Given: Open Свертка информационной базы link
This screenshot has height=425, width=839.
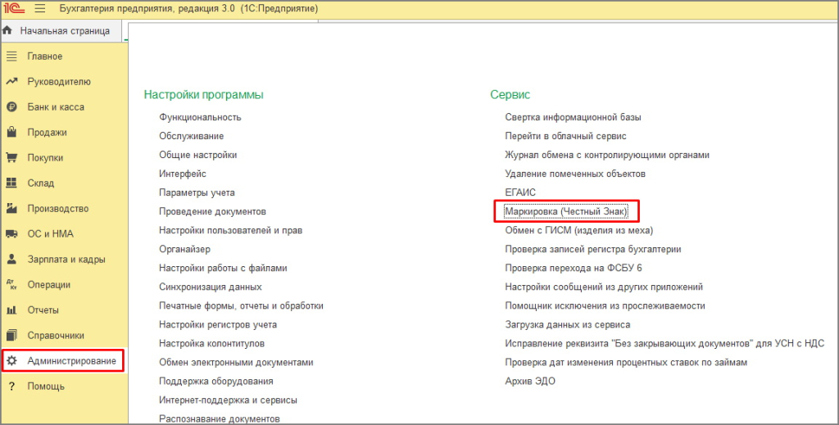Looking at the screenshot, I should point(573,117).
